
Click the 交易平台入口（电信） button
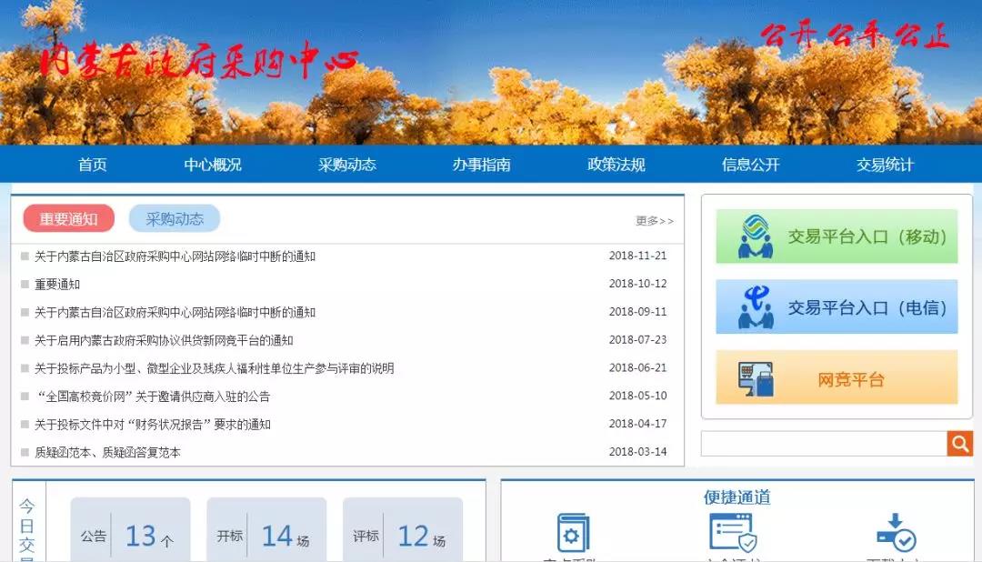pyautogui.click(x=837, y=307)
